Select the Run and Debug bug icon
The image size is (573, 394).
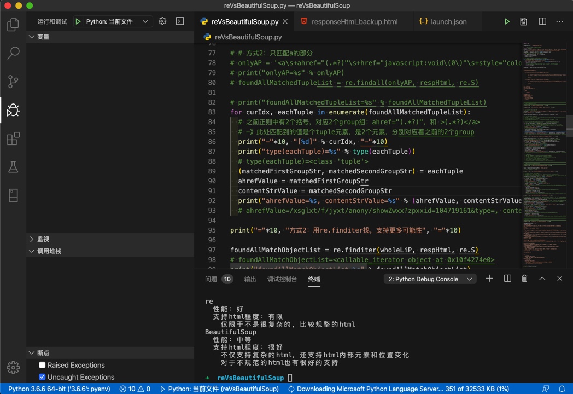13,110
